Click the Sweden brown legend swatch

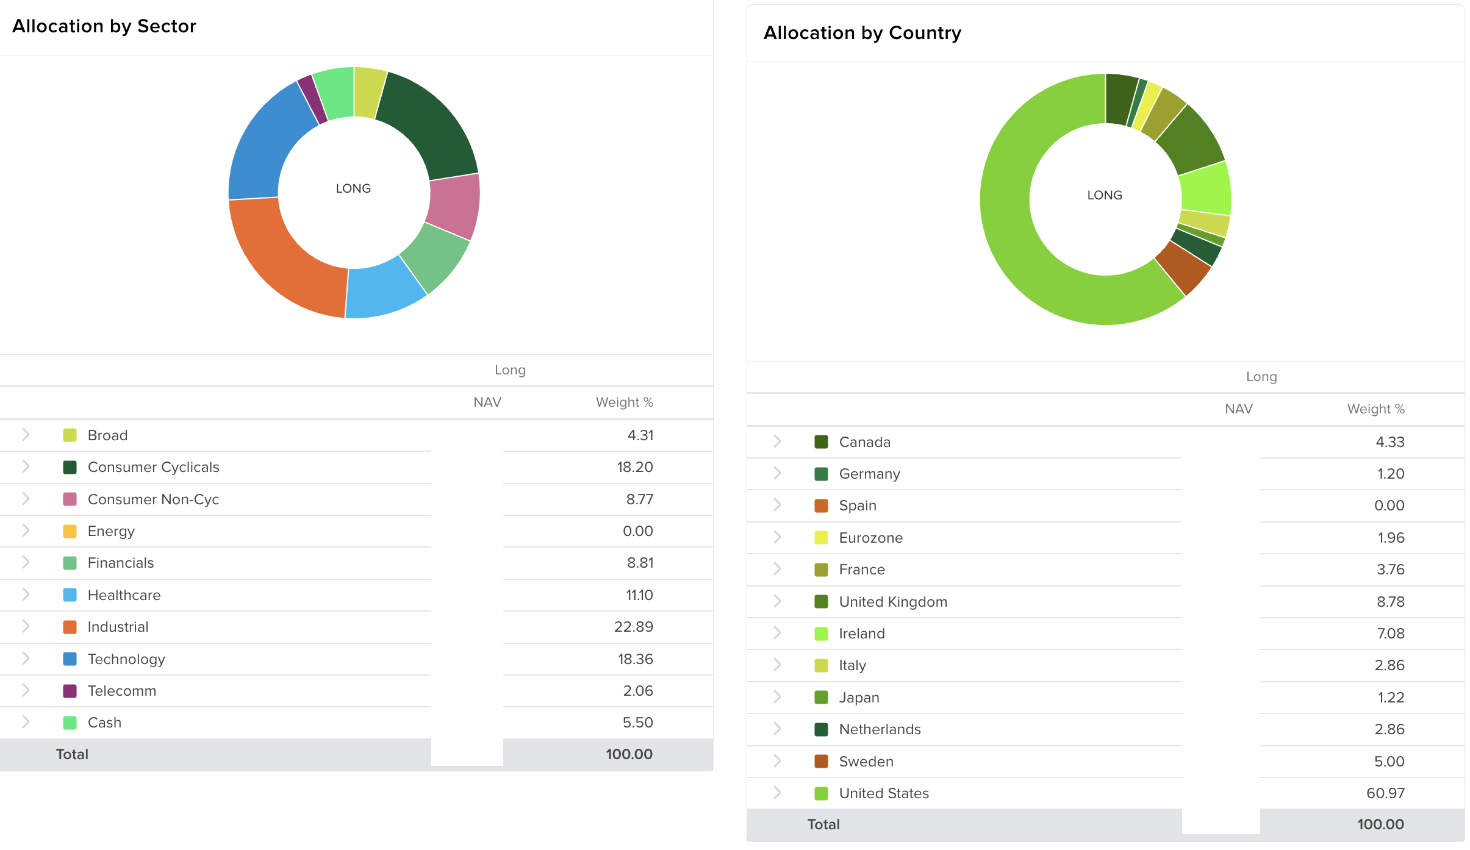pyautogui.click(x=822, y=761)
